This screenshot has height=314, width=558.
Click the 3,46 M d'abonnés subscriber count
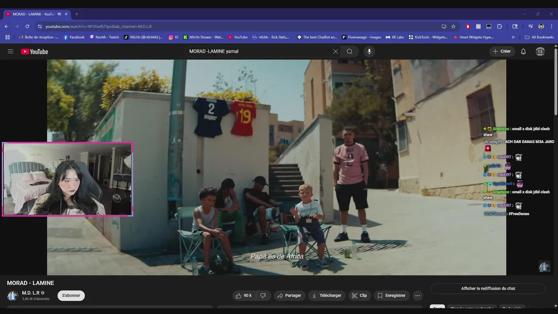pos(36,299)
